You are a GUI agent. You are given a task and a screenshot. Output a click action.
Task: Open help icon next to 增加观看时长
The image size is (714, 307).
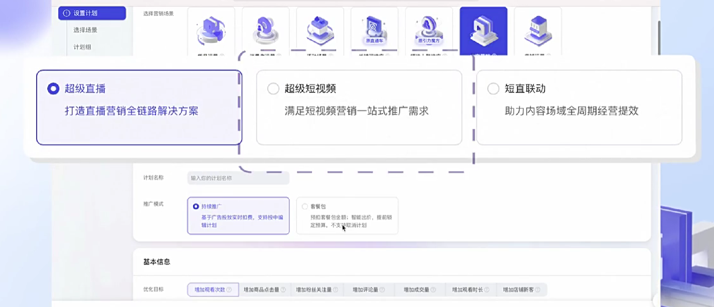point(487,290)
